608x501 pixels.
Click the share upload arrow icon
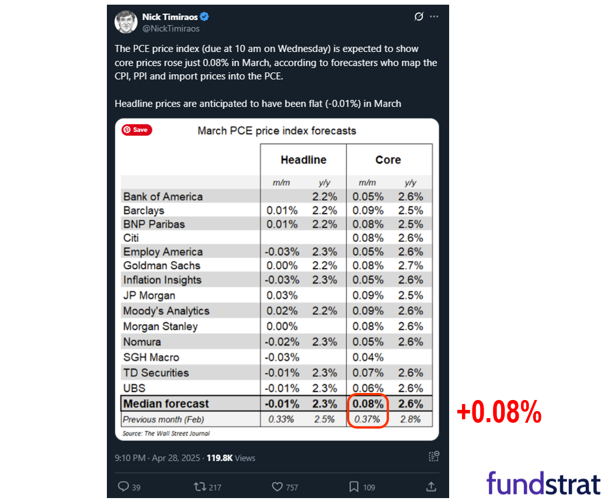431,486
